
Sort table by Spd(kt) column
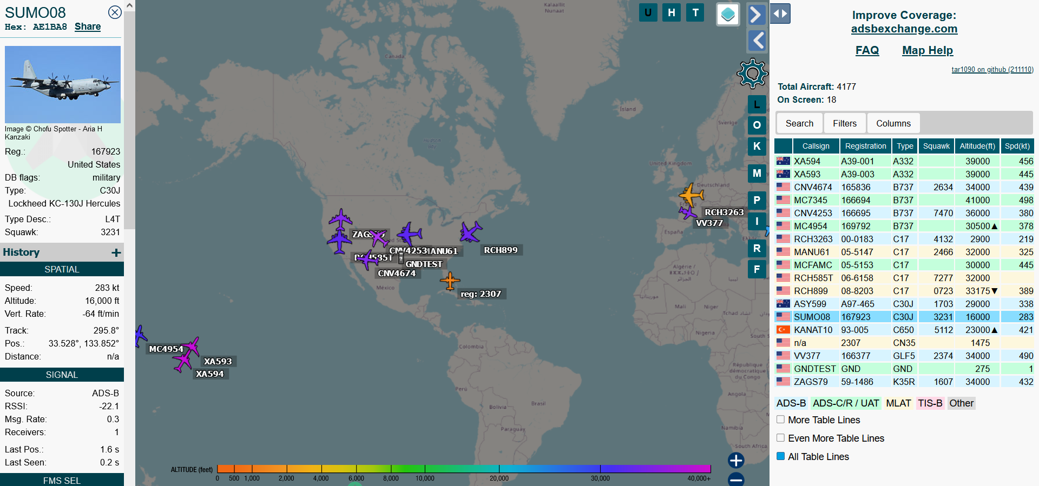[x=1017, y=146]
